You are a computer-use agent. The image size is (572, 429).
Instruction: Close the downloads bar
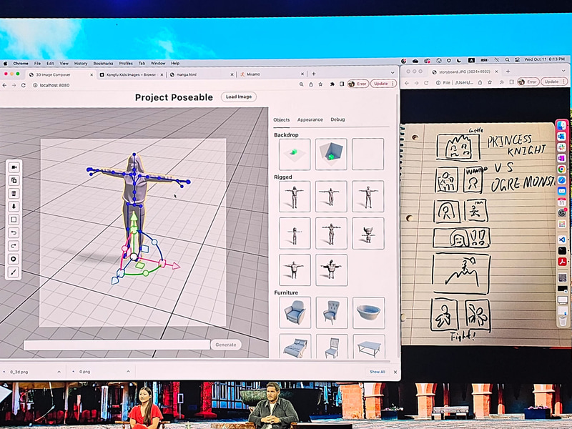pos(395,372)
